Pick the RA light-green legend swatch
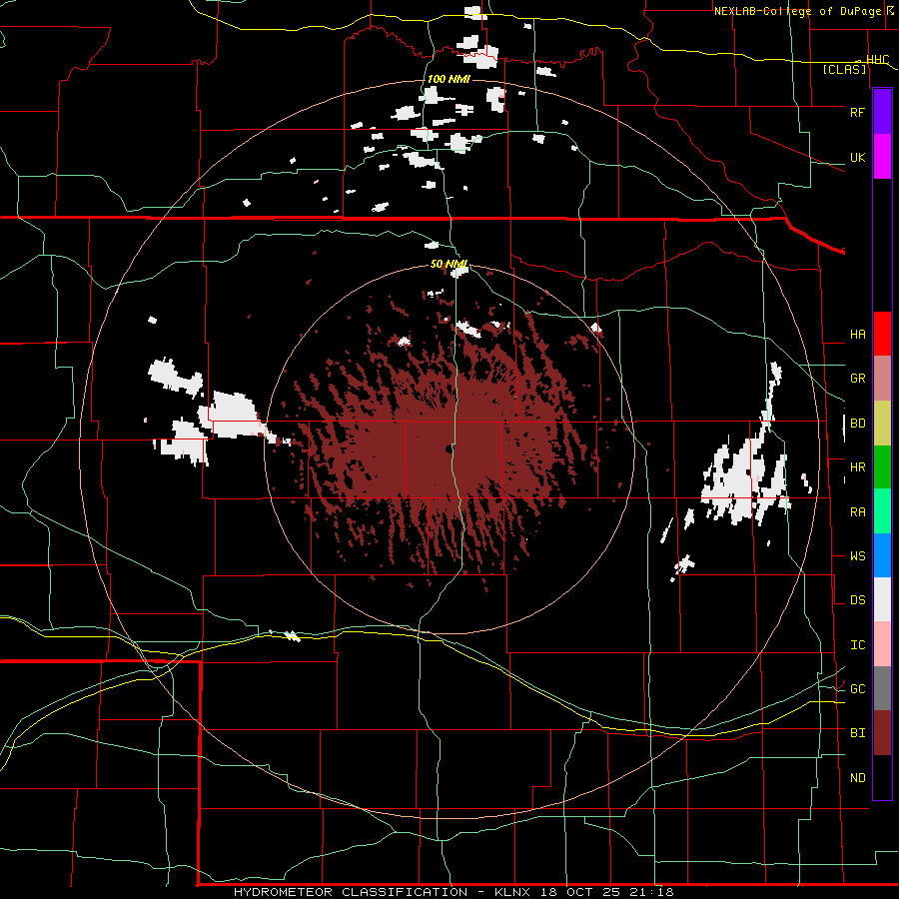Image resolution: width=899 pixels, height=899 pixels. tap(882, 511)
